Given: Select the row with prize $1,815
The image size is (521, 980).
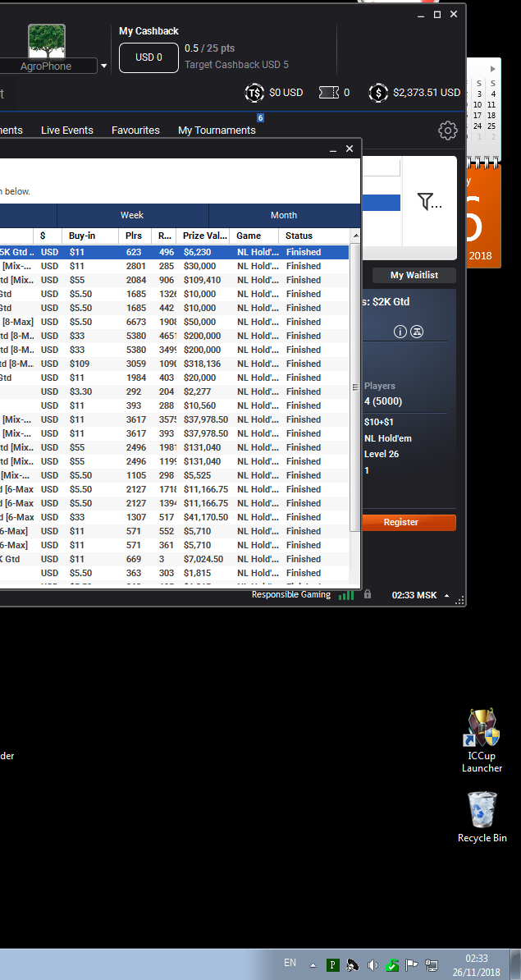Looking at the screenshot, I should (x=174, y=573).
